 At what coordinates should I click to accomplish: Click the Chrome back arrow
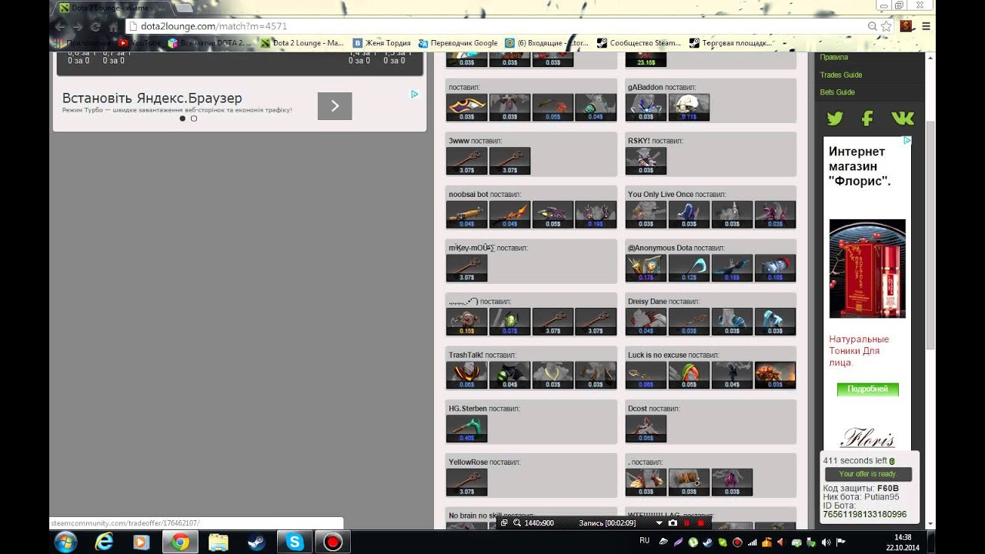[60, 26]
